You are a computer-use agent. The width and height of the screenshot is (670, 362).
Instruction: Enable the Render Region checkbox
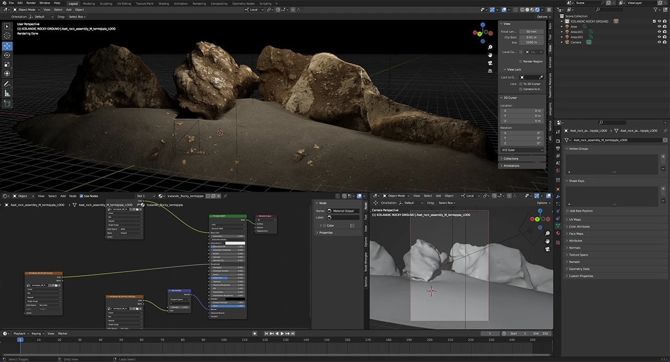click(x=521, y=61)
